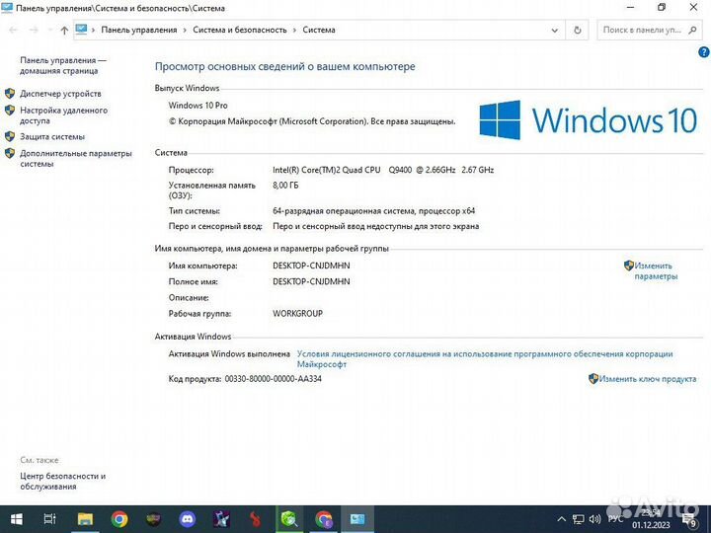Viewport: 711px width, 533px height.
Task: Restore down the window
Action: (x=662, y=8)
